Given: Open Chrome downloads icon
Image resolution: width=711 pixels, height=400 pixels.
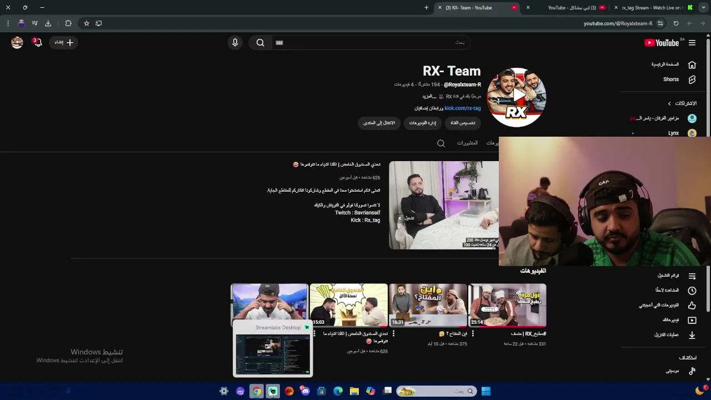Looking at the screenshot, I should pos(48,23).
